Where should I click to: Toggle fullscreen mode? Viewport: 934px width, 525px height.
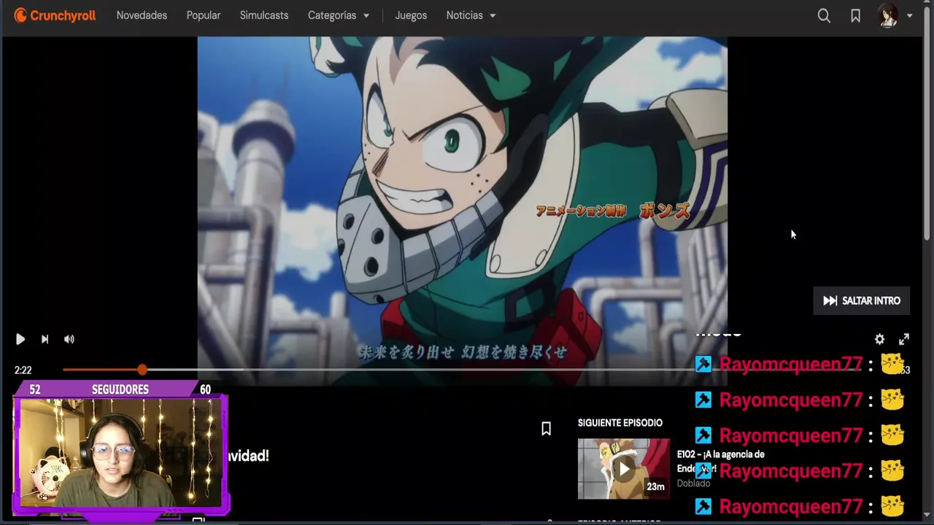pos(904,339)
